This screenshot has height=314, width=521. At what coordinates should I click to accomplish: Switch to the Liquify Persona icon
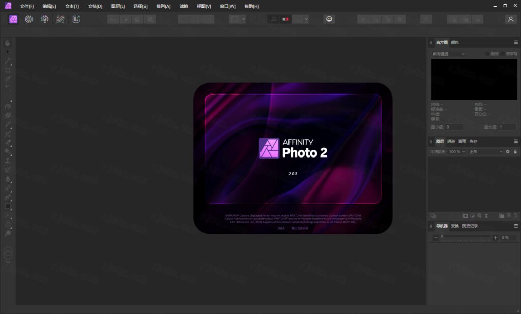coord(29,19)
